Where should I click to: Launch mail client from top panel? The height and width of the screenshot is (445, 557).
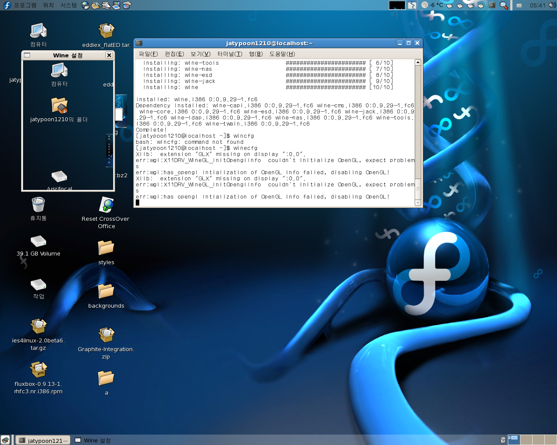(x=95, y=5)
